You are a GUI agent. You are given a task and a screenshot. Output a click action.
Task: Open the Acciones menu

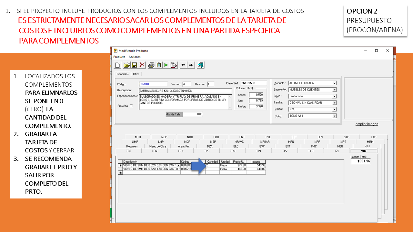(x=135, y=57)
